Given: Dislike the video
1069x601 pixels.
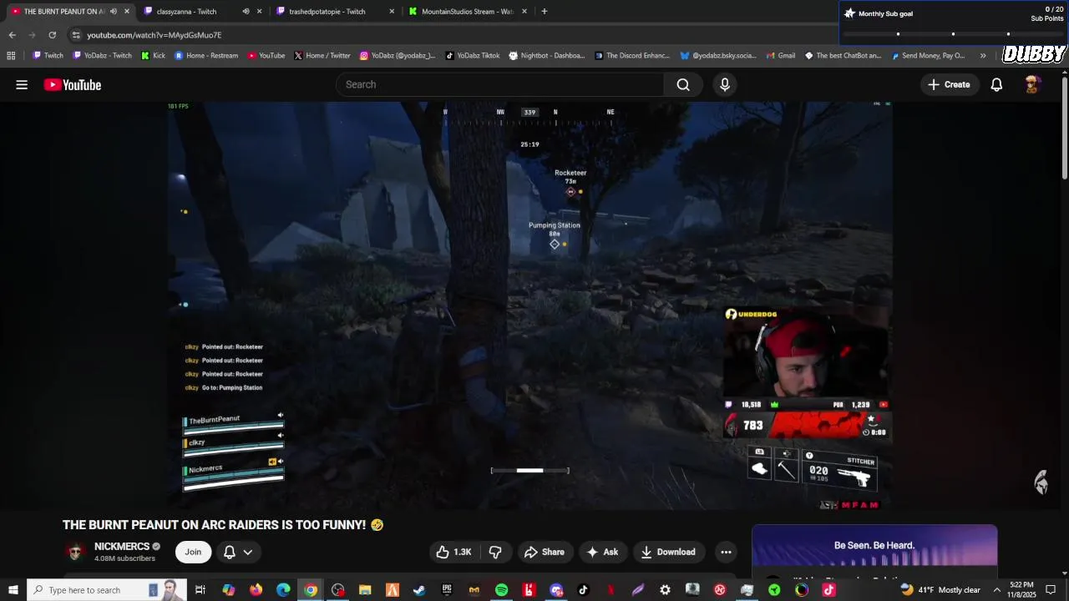Looking at the screenshot, I should point(495,552).
